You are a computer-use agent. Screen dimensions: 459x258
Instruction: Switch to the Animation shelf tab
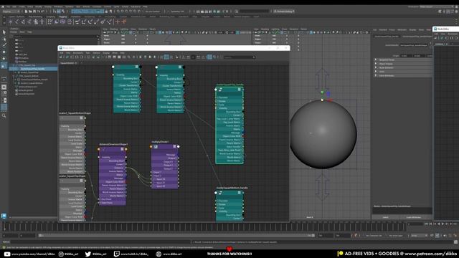tap(75, 16)
